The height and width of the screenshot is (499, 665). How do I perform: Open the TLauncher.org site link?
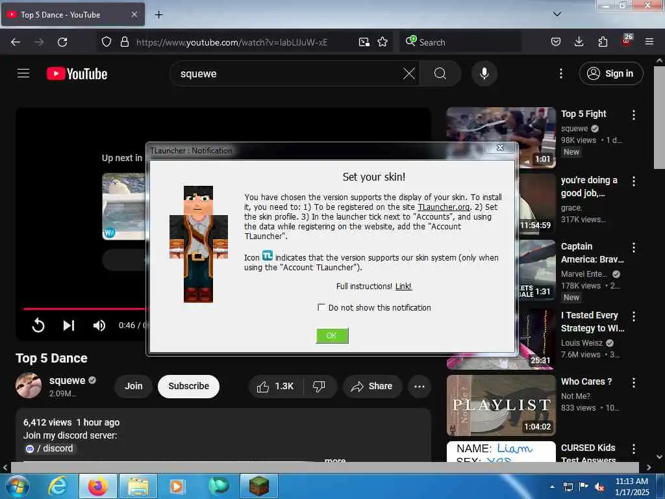(x=444, y=207)
